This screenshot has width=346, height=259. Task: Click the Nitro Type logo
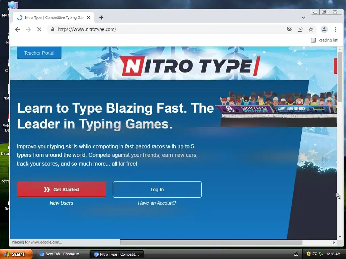pyautogui.click(x=190, y=66)
